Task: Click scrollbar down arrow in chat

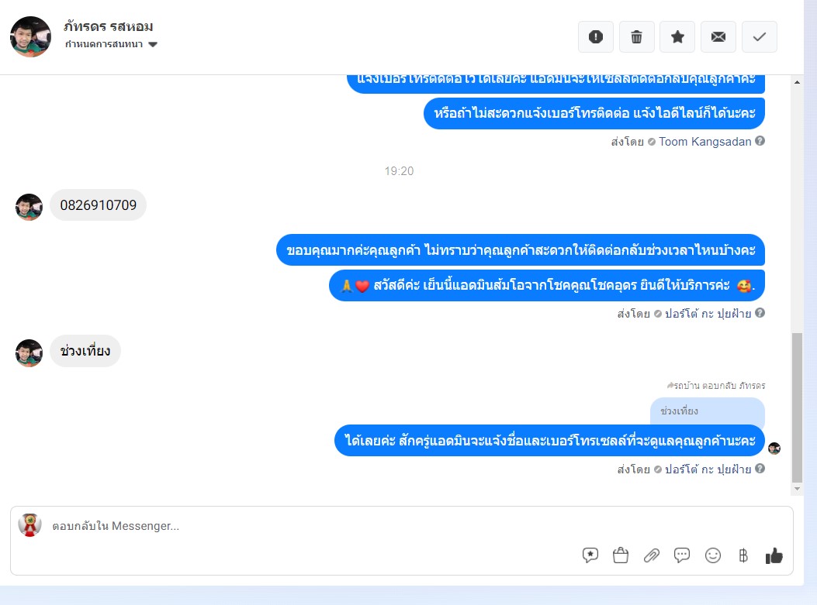Action: (797, 489)
